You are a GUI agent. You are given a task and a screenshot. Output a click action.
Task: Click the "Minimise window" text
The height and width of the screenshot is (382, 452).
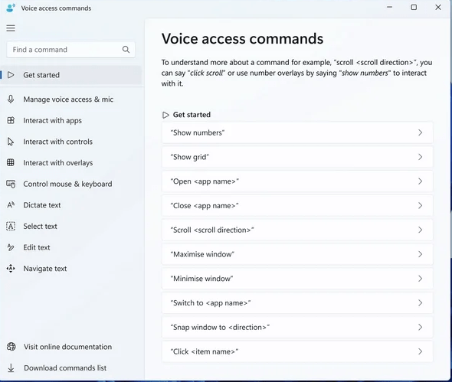(x=201, y=279)
